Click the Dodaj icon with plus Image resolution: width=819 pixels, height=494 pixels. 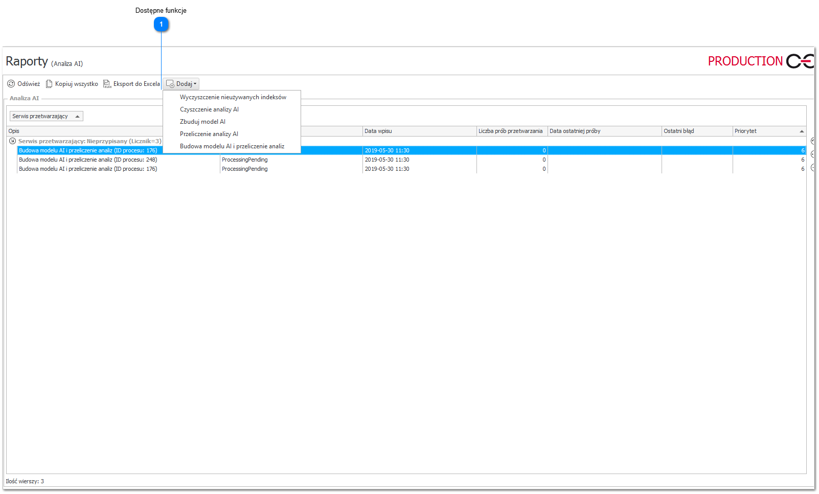point(170,84)
